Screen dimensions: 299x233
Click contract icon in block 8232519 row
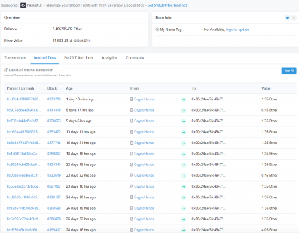coord(132,176)
